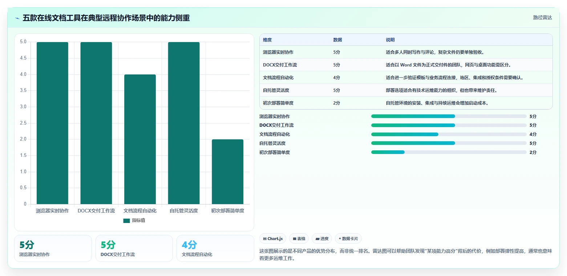Select the Chart.js tag chip

click(x=273, y=239)
